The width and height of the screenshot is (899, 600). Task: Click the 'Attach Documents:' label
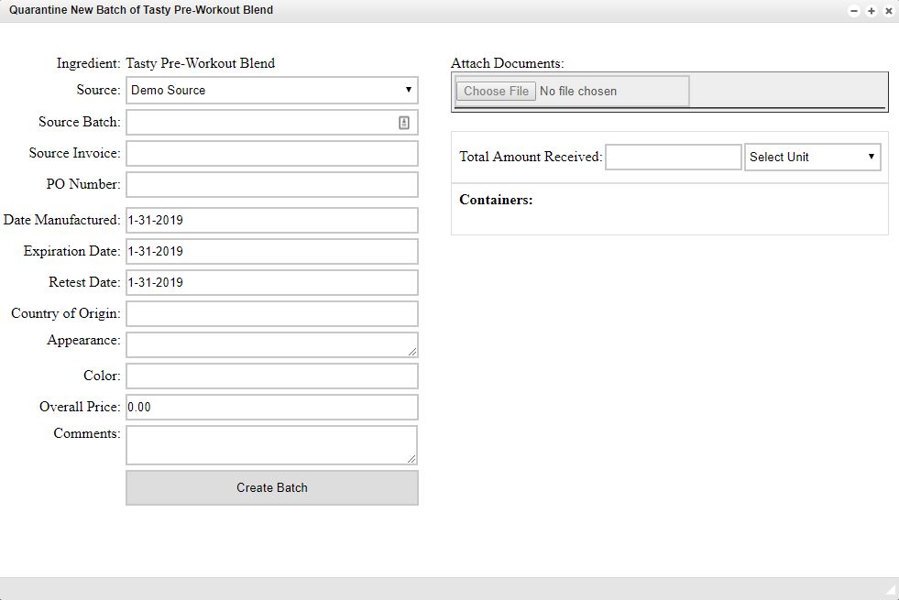508,63
